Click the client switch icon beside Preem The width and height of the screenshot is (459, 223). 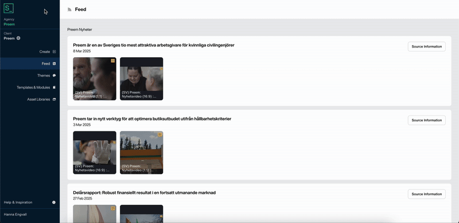(x=18, y=38)
